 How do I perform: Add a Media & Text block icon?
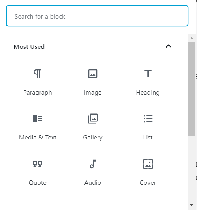pos(38,119)
